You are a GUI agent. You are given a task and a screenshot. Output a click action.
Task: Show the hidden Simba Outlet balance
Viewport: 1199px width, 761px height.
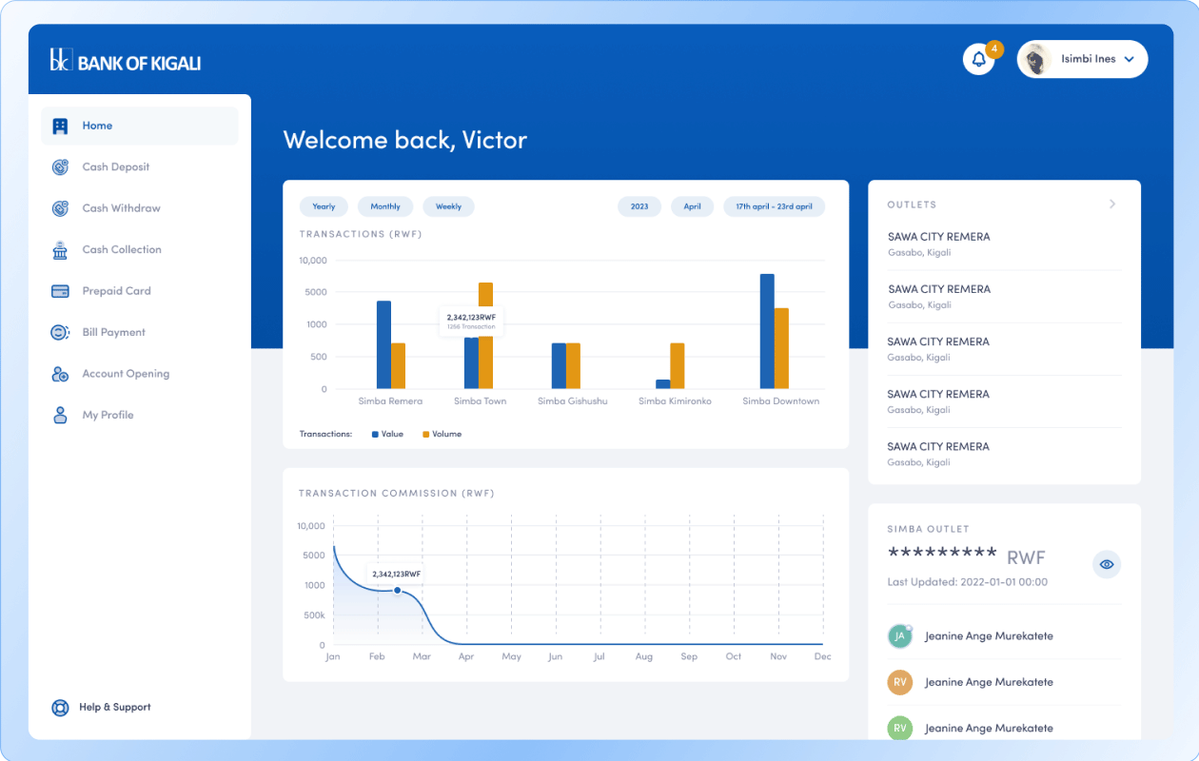coord(1106,564)
